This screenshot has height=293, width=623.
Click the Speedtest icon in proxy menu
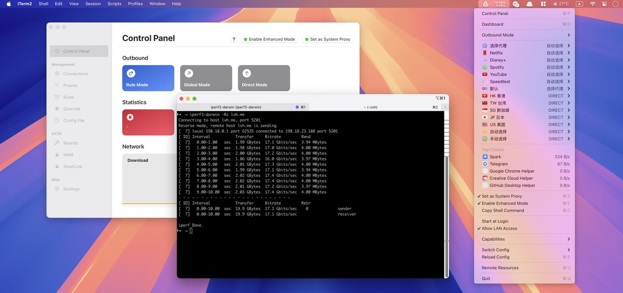click(485, 82)
